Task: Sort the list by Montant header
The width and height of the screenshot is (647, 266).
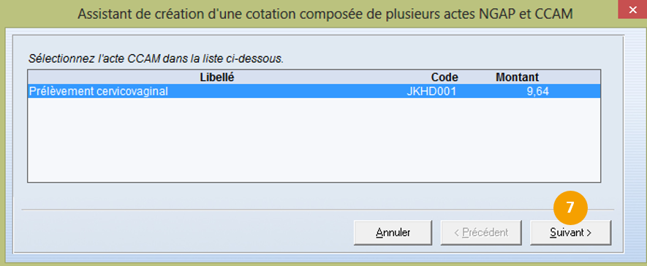Action: pyautogui.click(x=517, y=77)
